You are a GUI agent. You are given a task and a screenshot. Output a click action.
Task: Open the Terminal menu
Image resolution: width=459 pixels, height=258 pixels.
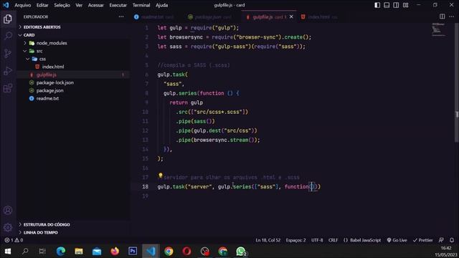tap(141, 5)
